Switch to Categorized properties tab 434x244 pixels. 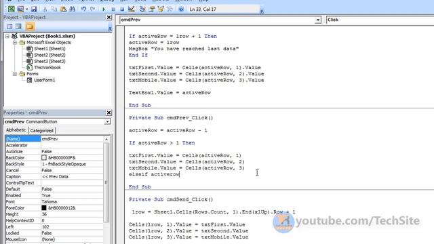(42, 131)
